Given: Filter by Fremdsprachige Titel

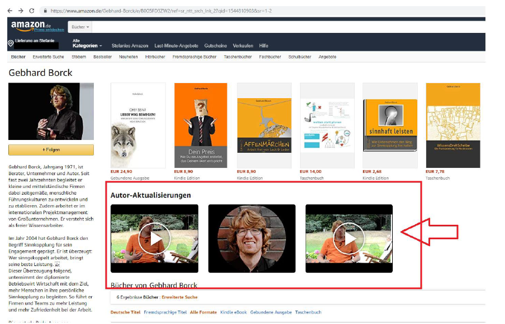Looking at the screenshot, I should 165,312.
